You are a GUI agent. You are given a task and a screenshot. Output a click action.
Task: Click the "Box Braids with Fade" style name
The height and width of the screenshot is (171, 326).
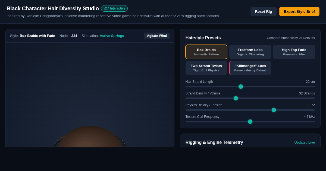37,36
